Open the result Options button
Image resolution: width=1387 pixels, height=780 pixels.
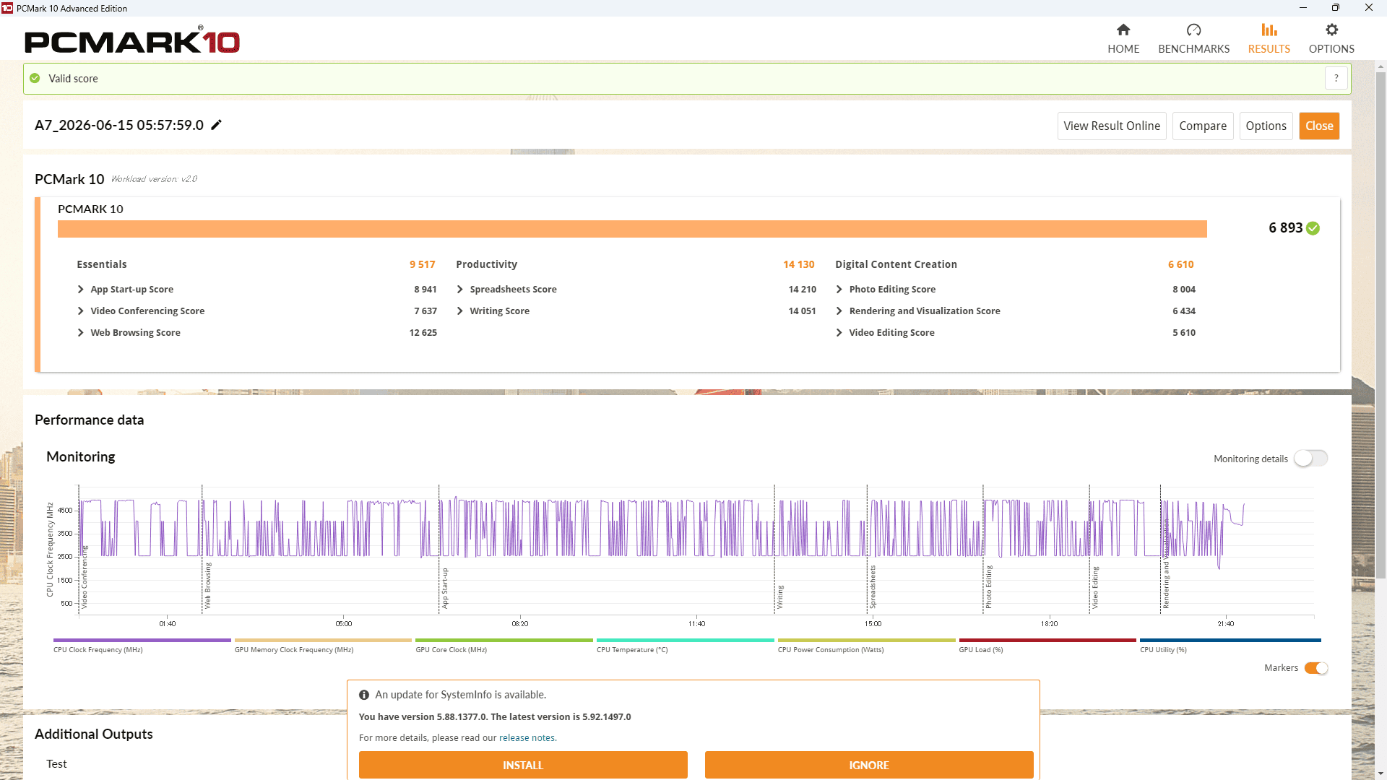pyautogui.click(x=1266, y=126)
